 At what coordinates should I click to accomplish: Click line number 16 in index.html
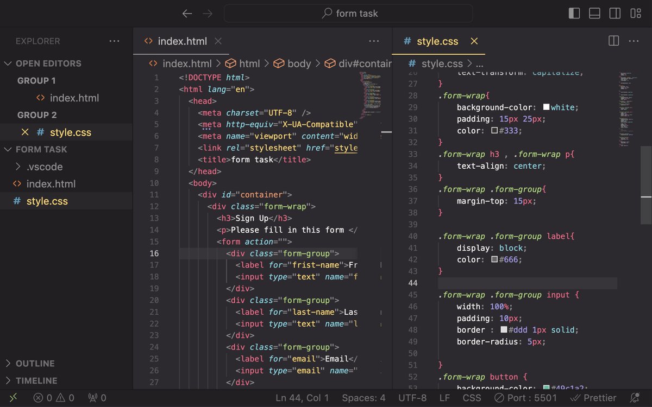click(x=154, y=253)
